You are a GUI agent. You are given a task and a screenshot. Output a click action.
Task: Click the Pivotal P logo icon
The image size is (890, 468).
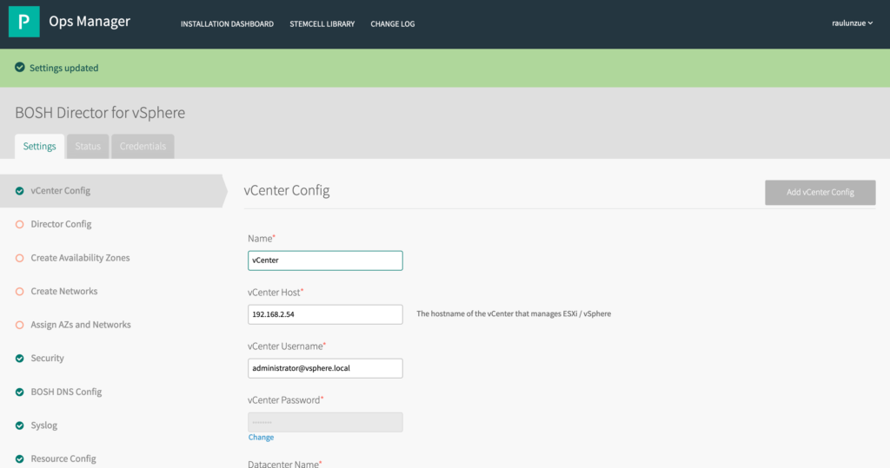(x=23, y=22)
